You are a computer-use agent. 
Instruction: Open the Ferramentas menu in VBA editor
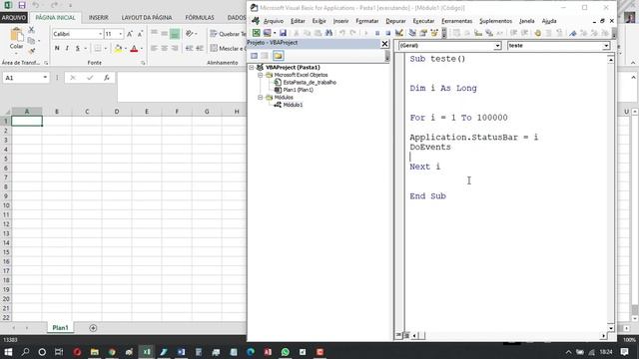click(x=457, y=21)
